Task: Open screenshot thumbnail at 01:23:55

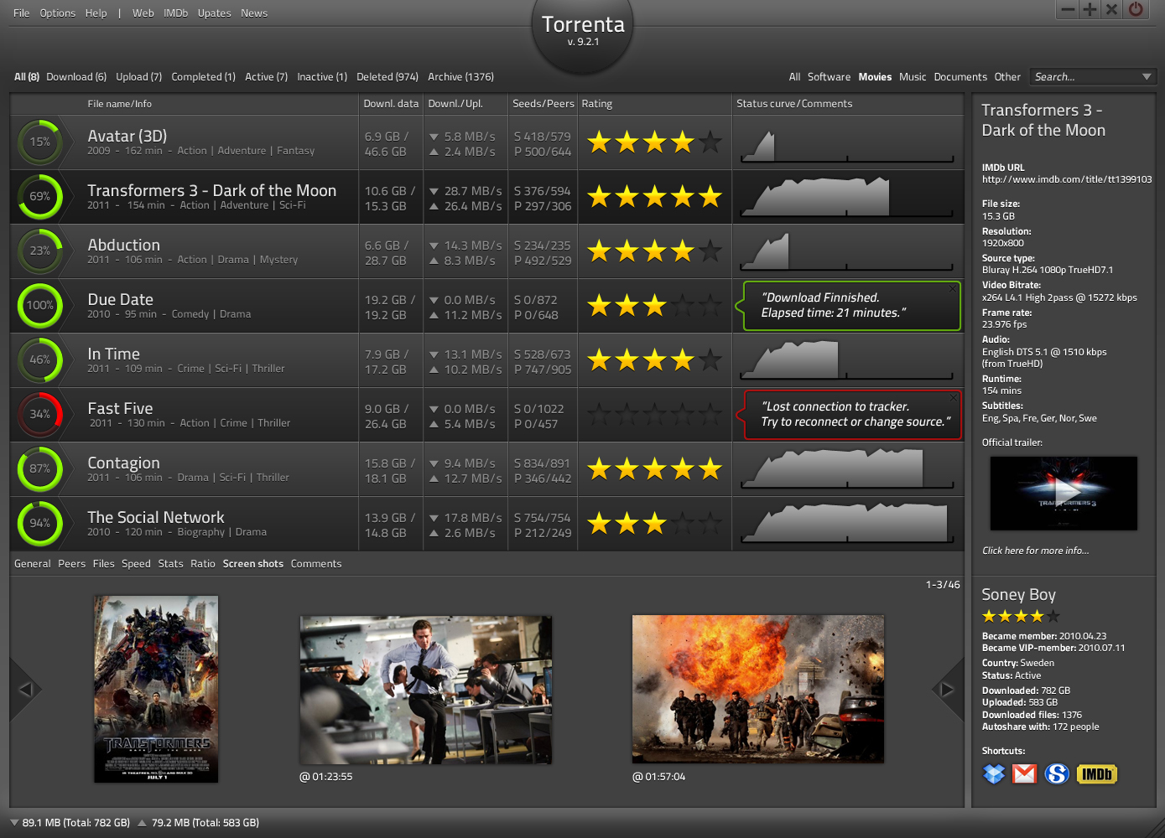Action: 426,690
